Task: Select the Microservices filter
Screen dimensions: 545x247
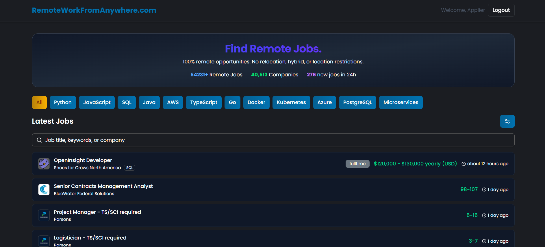Action: click(x=401, y=102)
